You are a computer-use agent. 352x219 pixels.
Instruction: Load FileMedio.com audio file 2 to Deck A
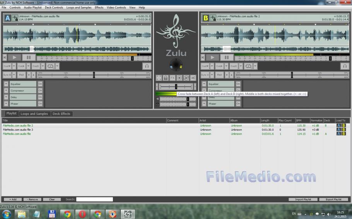tap(339, 125)
